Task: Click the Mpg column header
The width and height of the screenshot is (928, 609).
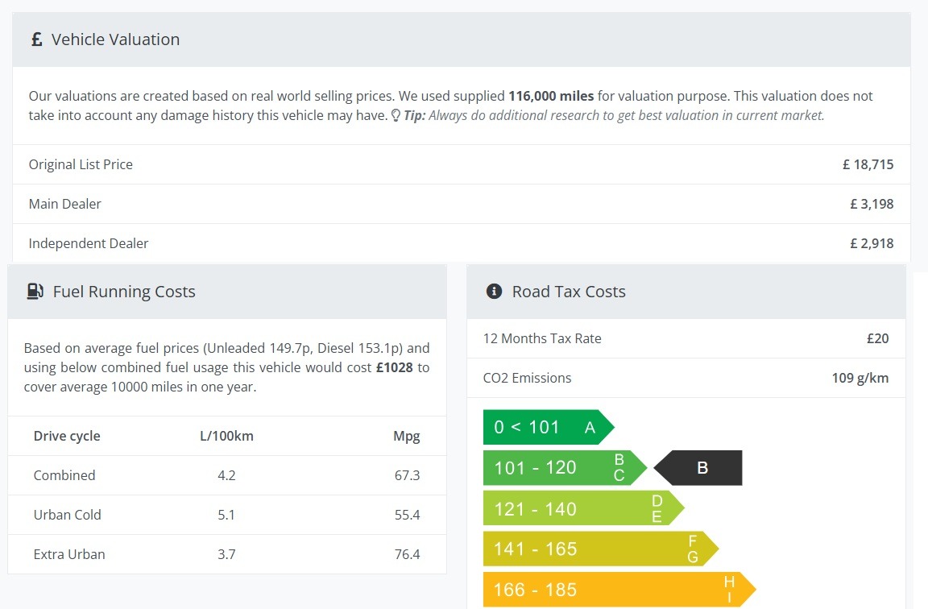Action: [407, 437]
